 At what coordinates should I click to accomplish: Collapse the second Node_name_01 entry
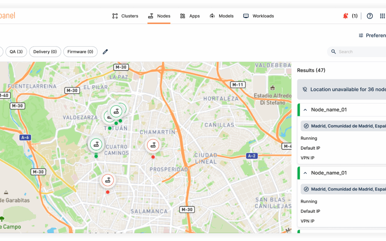tap(305, 173)
